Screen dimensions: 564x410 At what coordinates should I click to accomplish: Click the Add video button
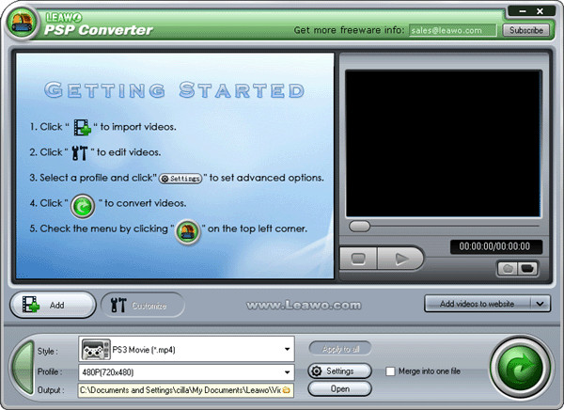[x=54, y=305]
